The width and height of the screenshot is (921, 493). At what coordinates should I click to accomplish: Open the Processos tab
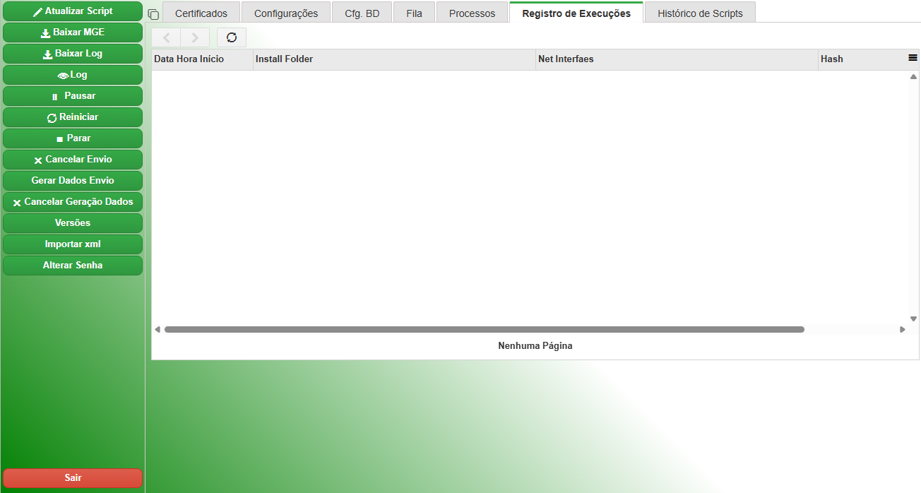[x=473, y=13]
